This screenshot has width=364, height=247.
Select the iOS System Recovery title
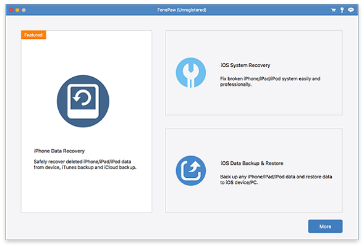(x=245, y=65)
